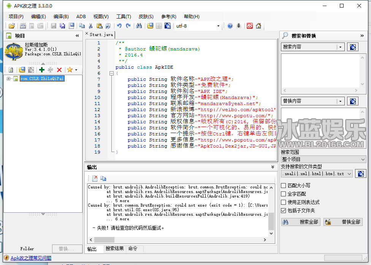The image size is (371, 265).
Task: Select com.CSLR.ZhiLeQiPai in project tree
Action: pyautogui.click(x=42, y=78)
